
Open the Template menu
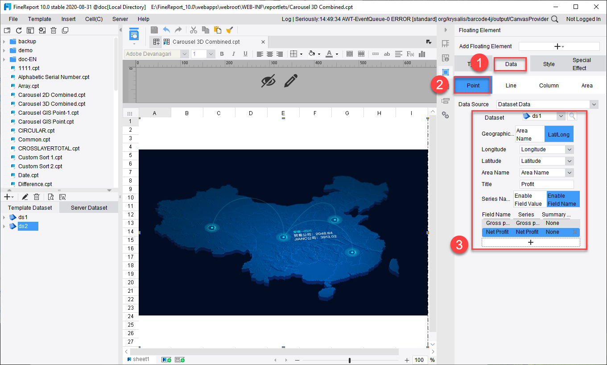39,19
